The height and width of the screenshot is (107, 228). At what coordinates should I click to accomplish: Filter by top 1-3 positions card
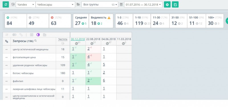click(124, 21)
